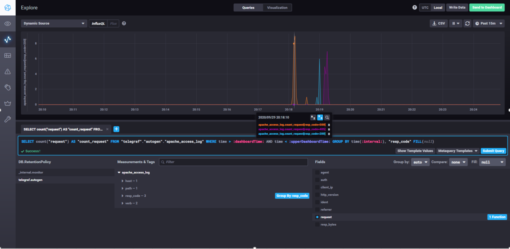
Task: Select telegraf.autogen retention policy
Action: pyautogui.click(x=30, y=180)
